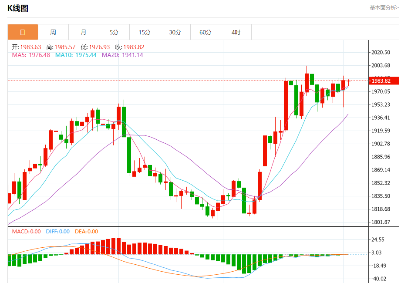This screenshot has height=283, width=401.
Task: Click the closing value 1983.82 after 收
Action: (134, 47)
